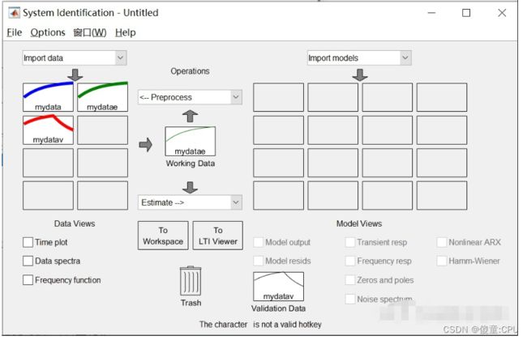
Task: Click the Trash can icon
Action: 191,281
